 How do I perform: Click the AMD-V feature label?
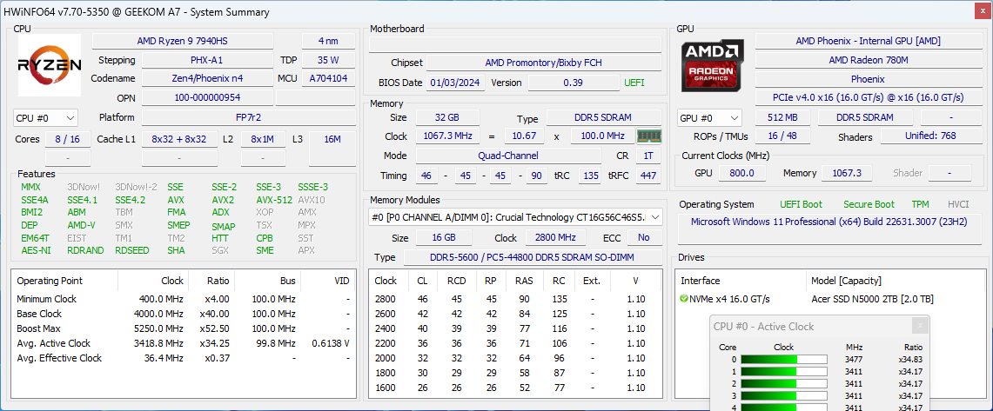[x=81, y=225]
